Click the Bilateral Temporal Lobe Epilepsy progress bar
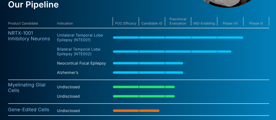Screen dimensions: 276x120 (x=172, y=52)
